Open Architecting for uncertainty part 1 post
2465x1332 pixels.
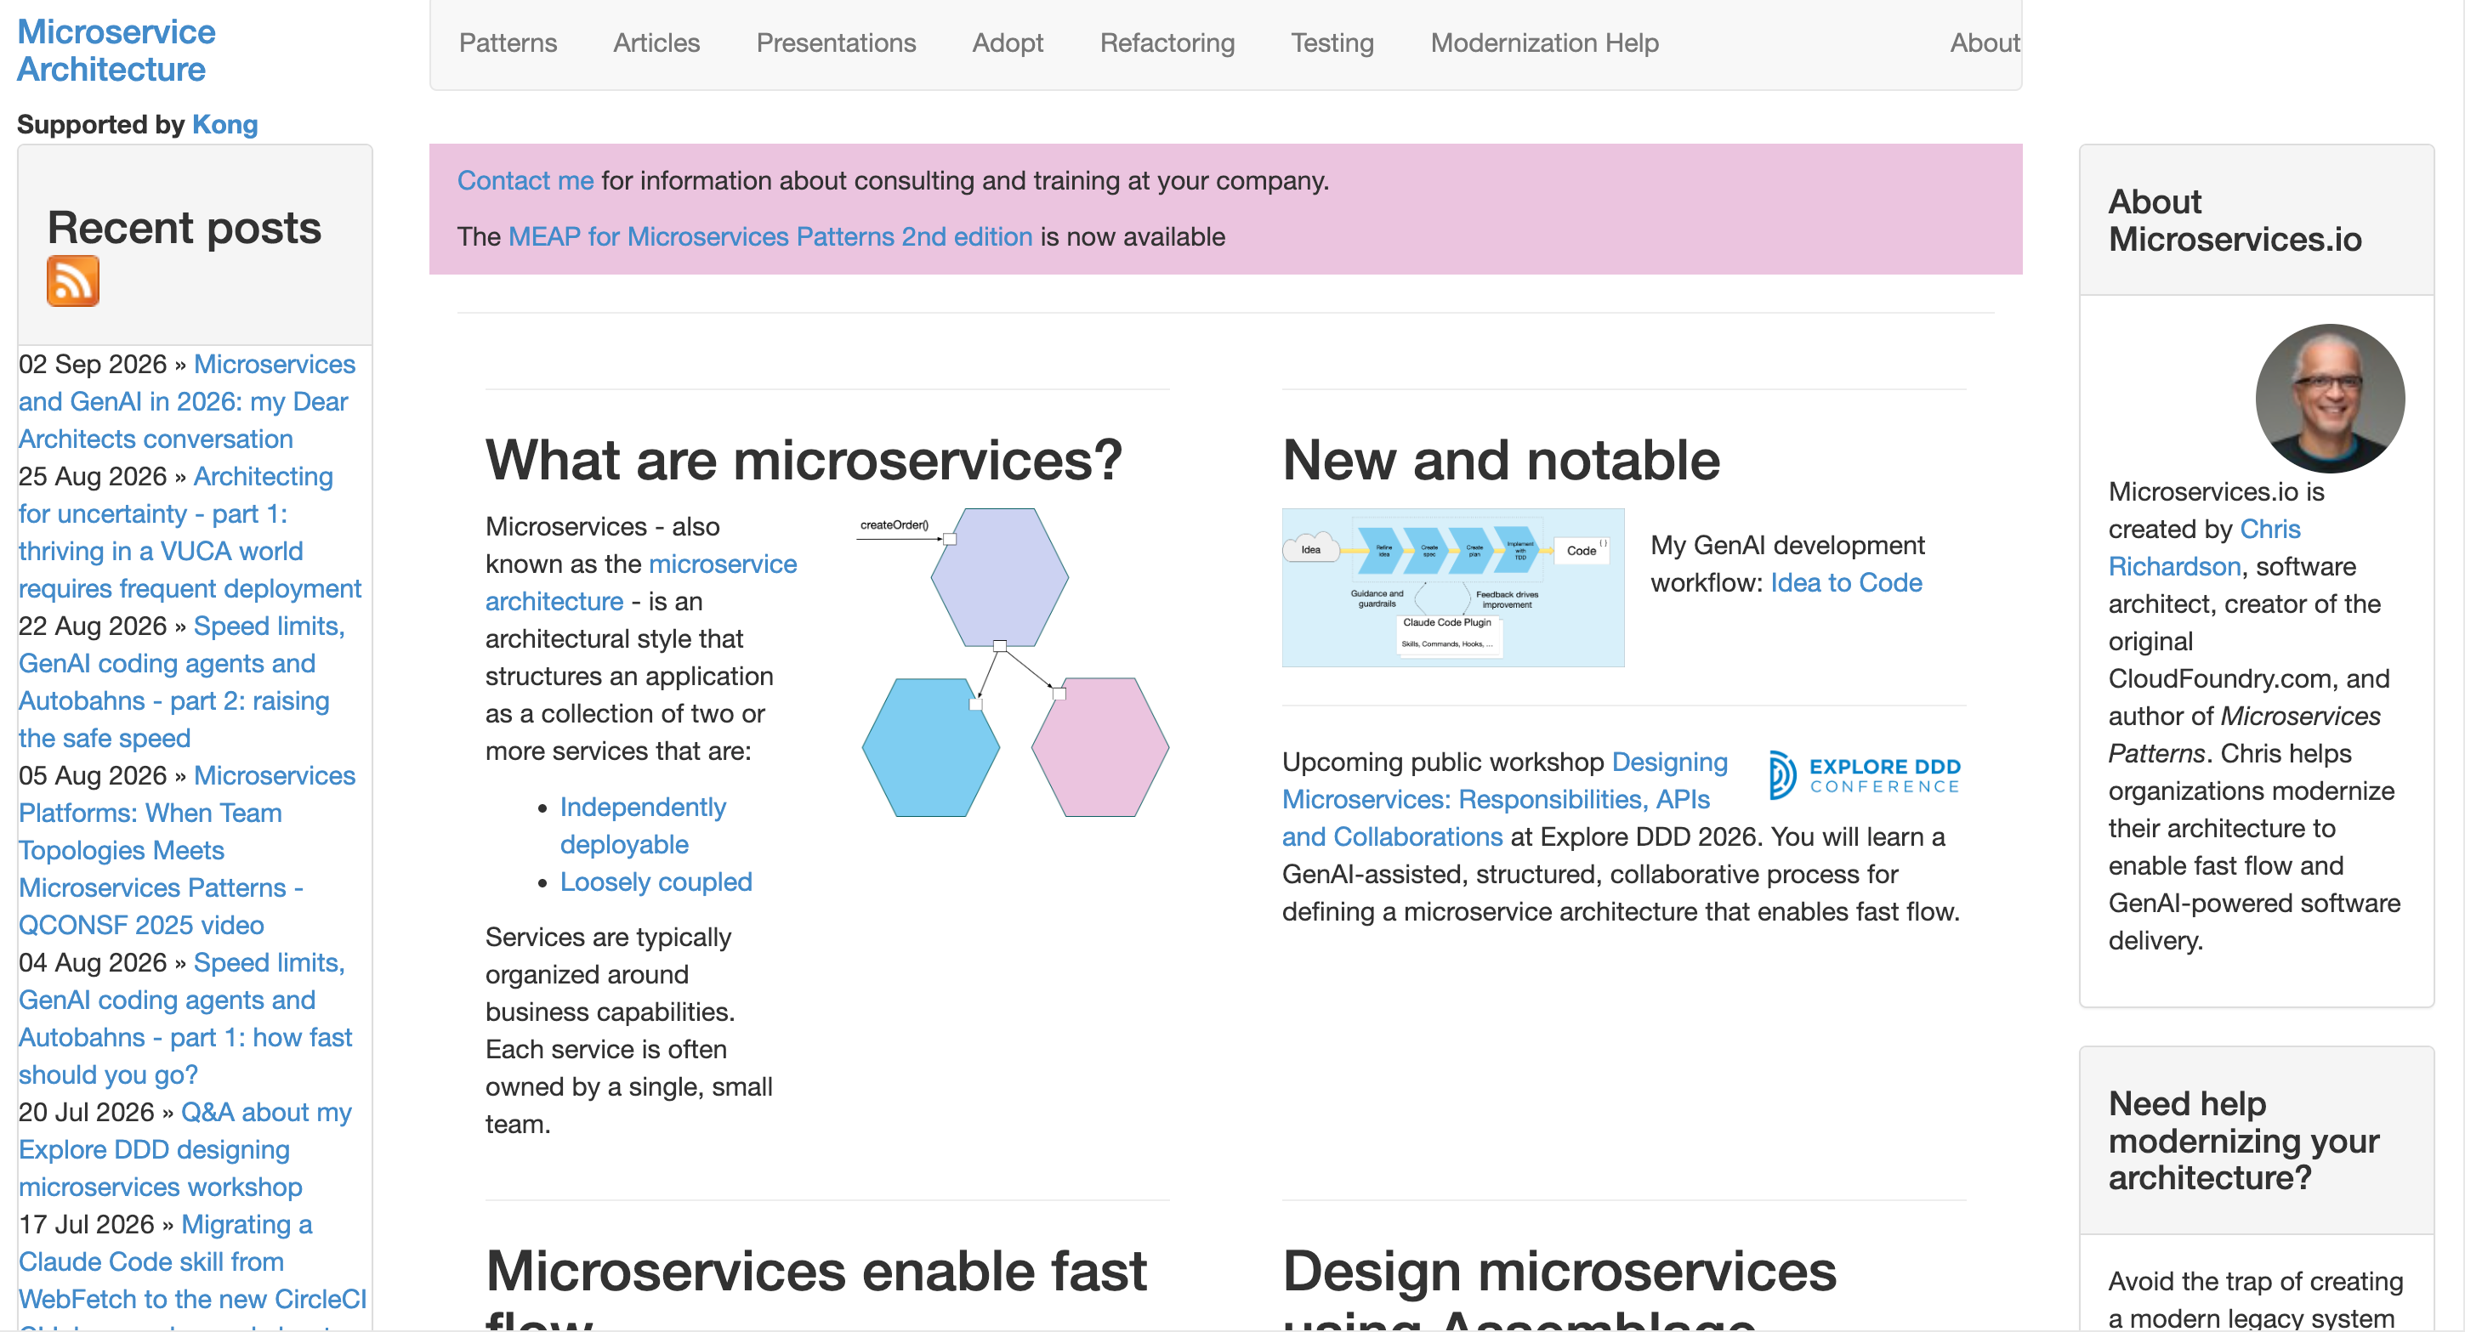(190, 532)
